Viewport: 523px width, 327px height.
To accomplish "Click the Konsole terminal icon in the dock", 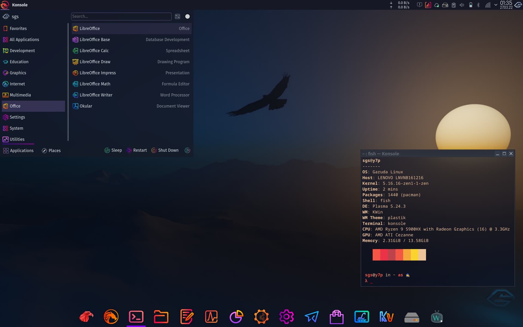I will (136, 317).
